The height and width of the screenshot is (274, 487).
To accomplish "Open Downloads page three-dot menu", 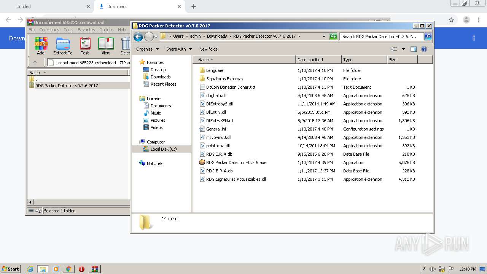I will tap(474, 38).
